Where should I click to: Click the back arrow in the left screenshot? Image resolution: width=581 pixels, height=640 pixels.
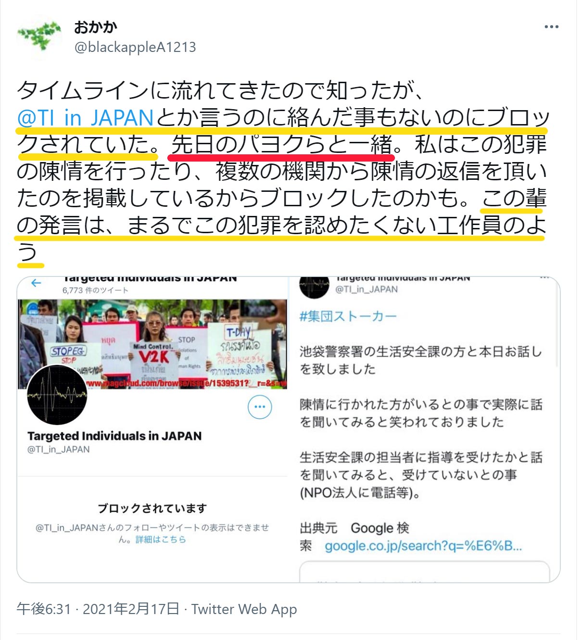click(x=36, y=283)
